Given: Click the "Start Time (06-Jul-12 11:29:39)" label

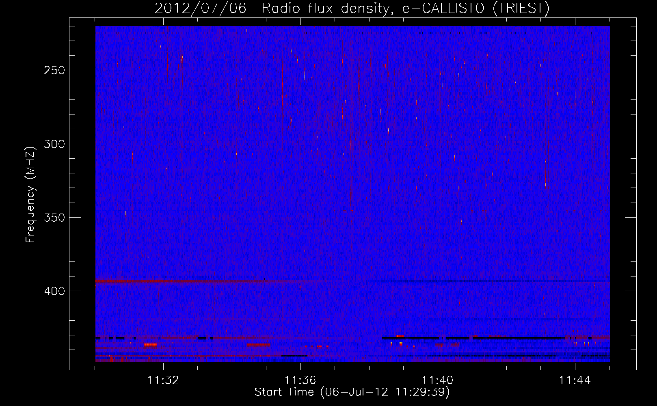Looking at the screenshot, I should 352,392.
